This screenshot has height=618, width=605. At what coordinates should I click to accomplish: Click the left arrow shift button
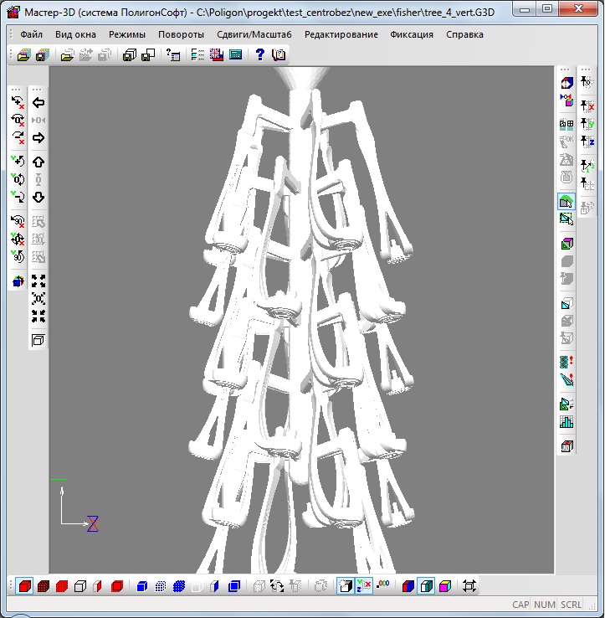tap(38, 103)
